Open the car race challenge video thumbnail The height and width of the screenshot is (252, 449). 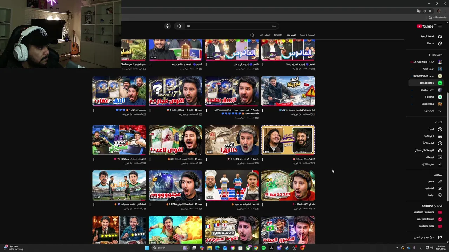pyautogui.click(x=119, y=140)
